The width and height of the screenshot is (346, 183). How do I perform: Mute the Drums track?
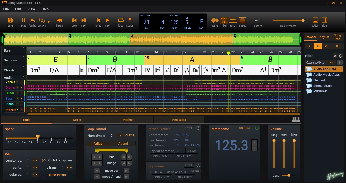(21, 87)
